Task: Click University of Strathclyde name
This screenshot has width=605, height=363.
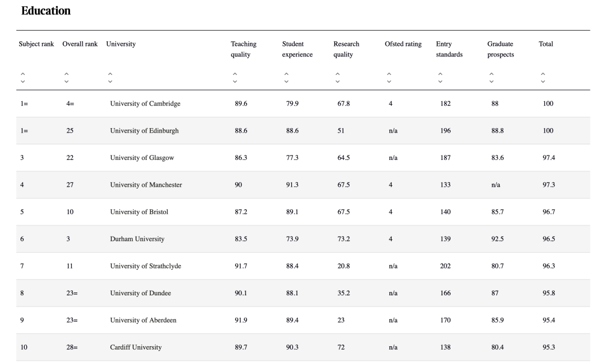Action: [x=145, y=266]
